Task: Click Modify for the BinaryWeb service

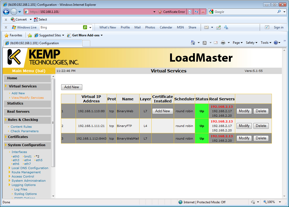Action: (x=244, y=111)
